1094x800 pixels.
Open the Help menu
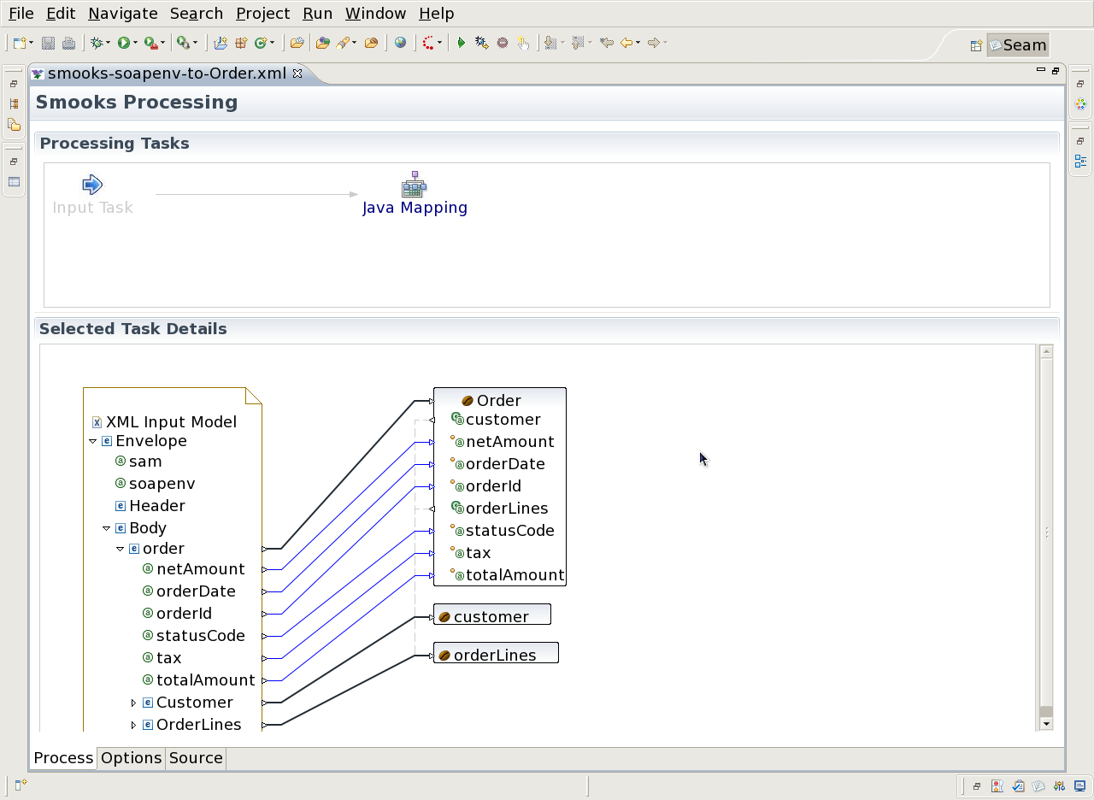click(x=437, y=14)
